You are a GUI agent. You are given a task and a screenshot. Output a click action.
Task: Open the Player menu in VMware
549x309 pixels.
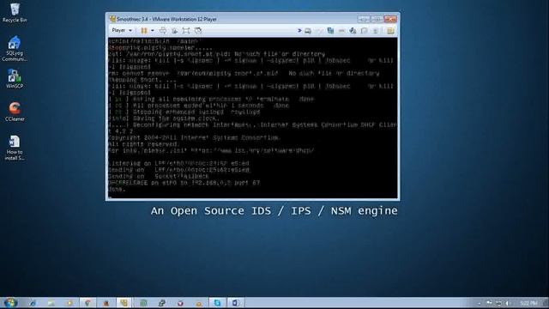(122, 31)
